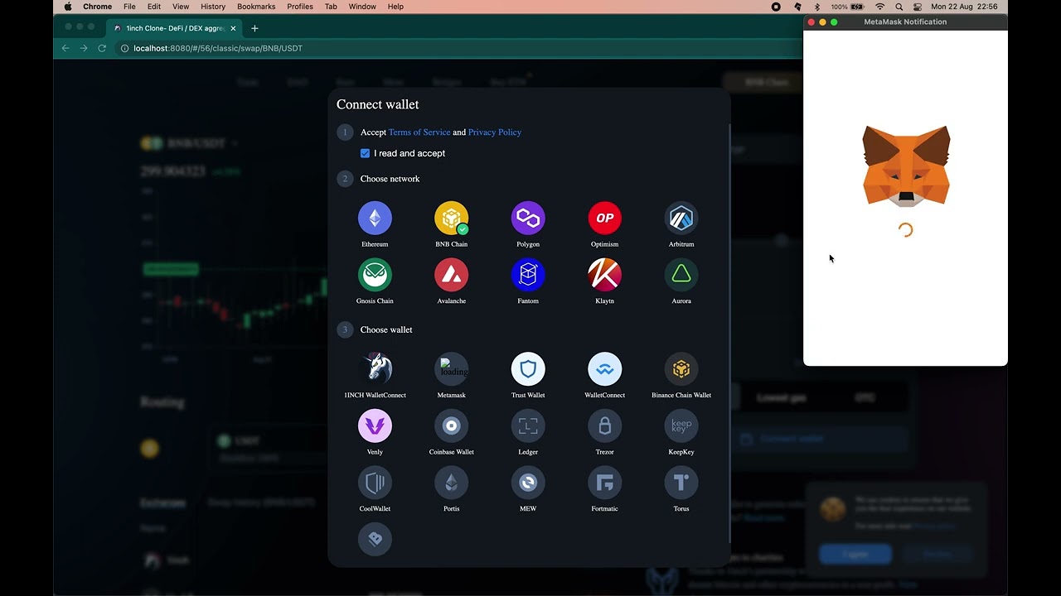Viewport: 1061px width, 596px height.
Task: Open Wi-Fi status in menu bar
Action: tap(880, 7)
